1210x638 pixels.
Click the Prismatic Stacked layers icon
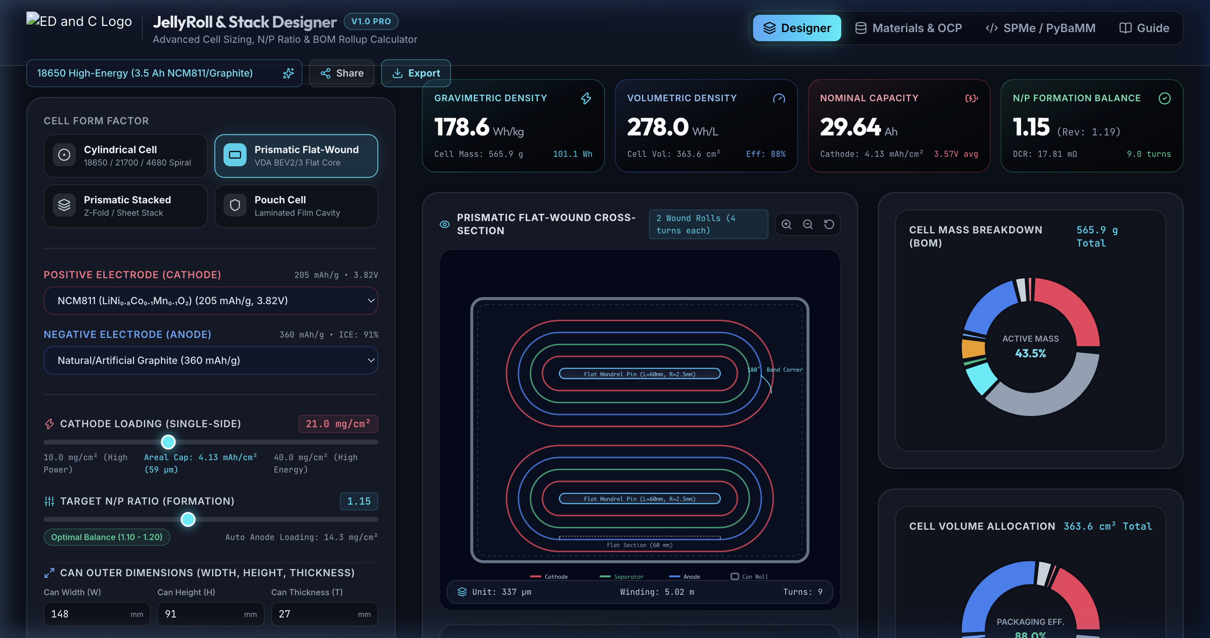click(x=64, y=205)
